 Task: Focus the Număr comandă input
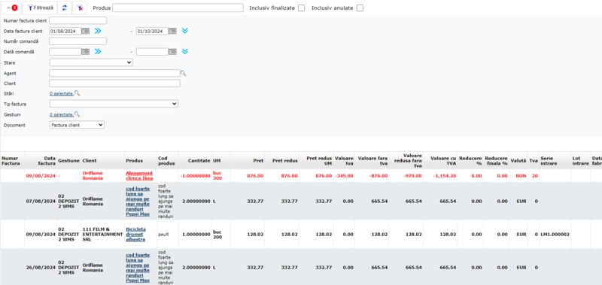[78, 41]
